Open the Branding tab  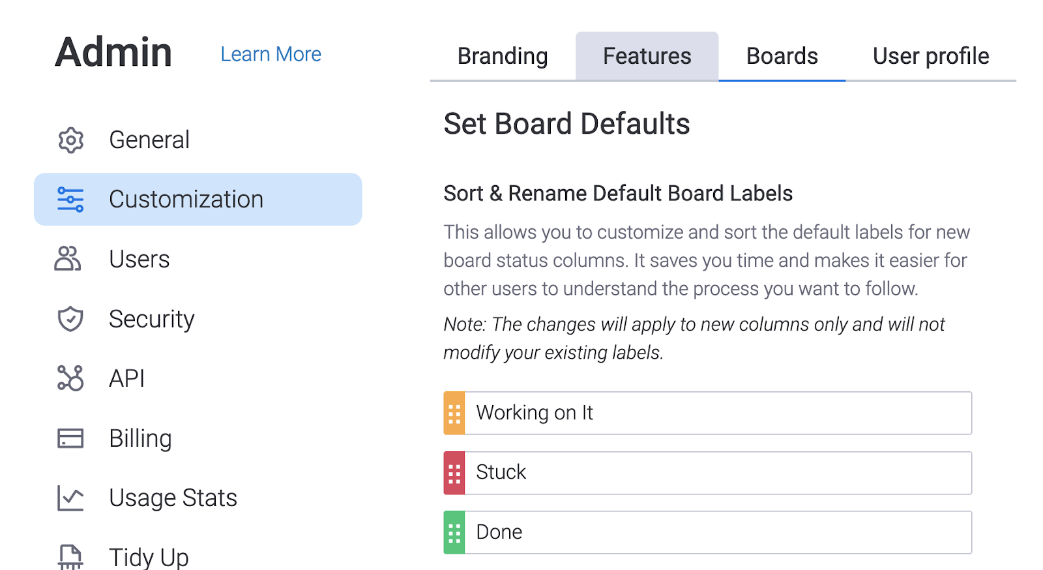(503, 56)
